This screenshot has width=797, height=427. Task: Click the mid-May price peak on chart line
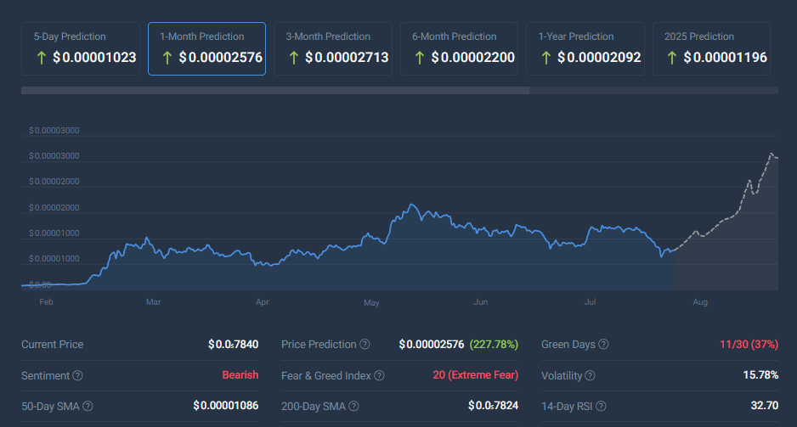pyautogui.click(x=412, y=205)
